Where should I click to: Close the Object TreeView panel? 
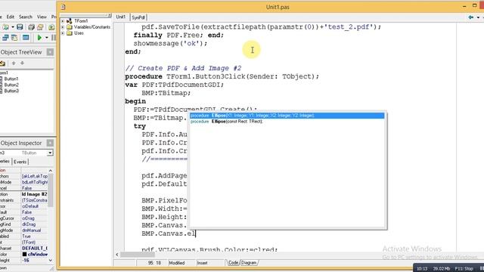[50, 52]
